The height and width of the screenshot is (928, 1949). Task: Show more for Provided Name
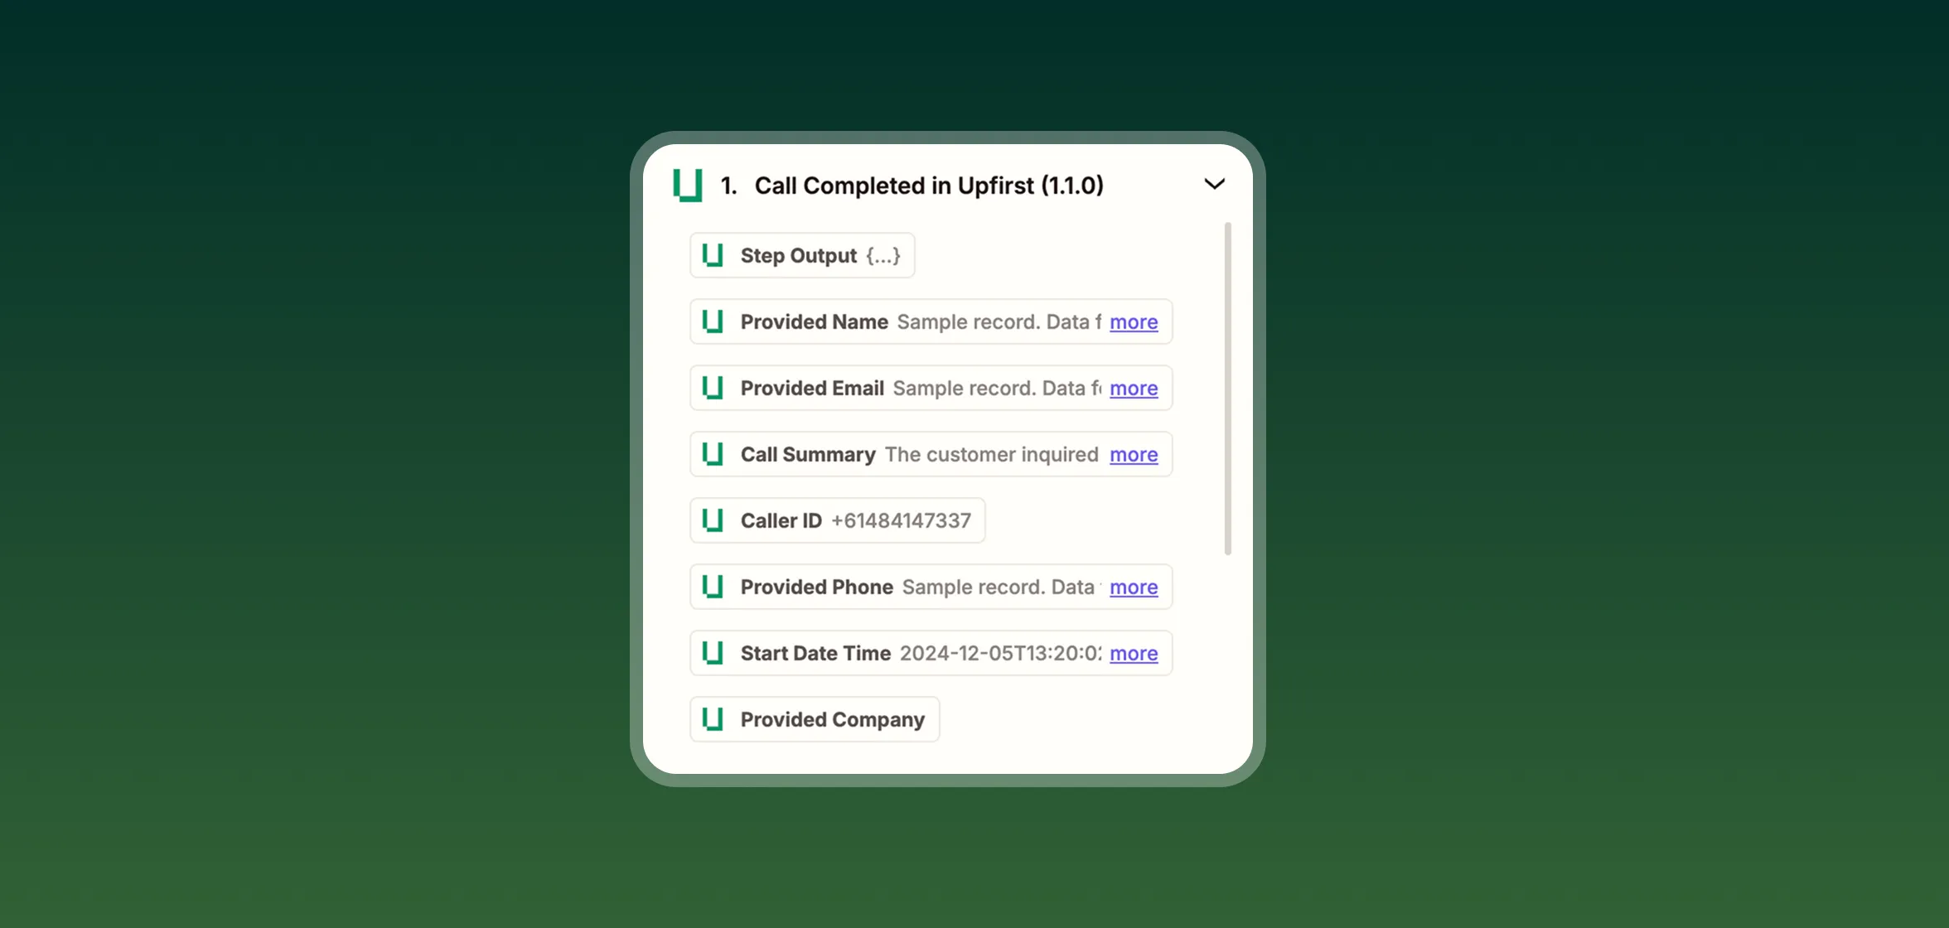(x=1134, y=321)
